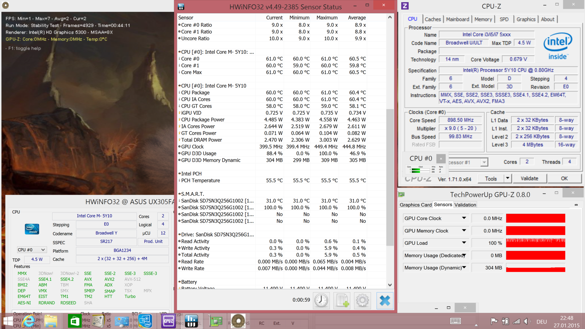Image resolution: width=585 pixels, height=329 pixels.
Task: Reset min/max clock icon in HWiNFO
Action: tap(321, 300)
